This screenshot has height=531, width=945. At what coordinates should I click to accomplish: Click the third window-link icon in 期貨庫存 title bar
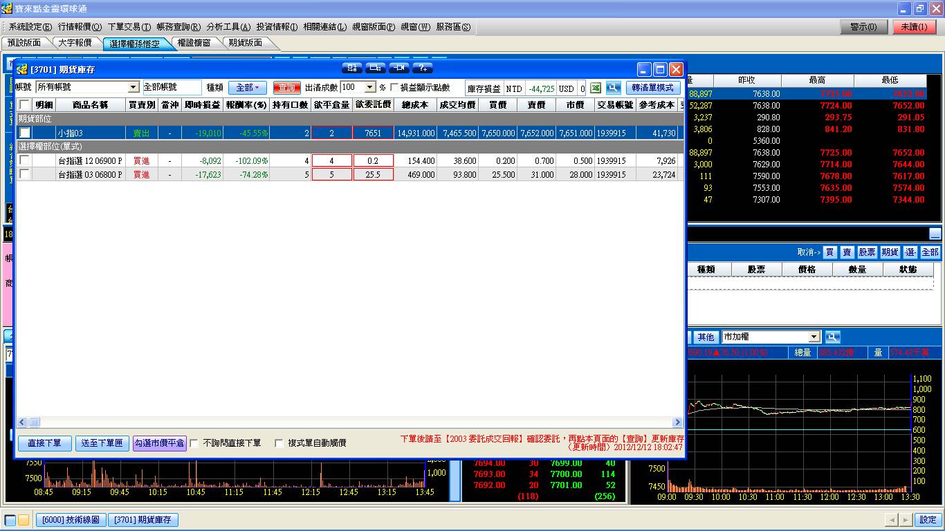(x=398, y=68)
